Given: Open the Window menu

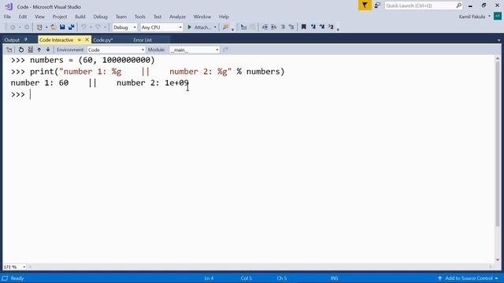Looking at the screenshot, I should (202, 17).
